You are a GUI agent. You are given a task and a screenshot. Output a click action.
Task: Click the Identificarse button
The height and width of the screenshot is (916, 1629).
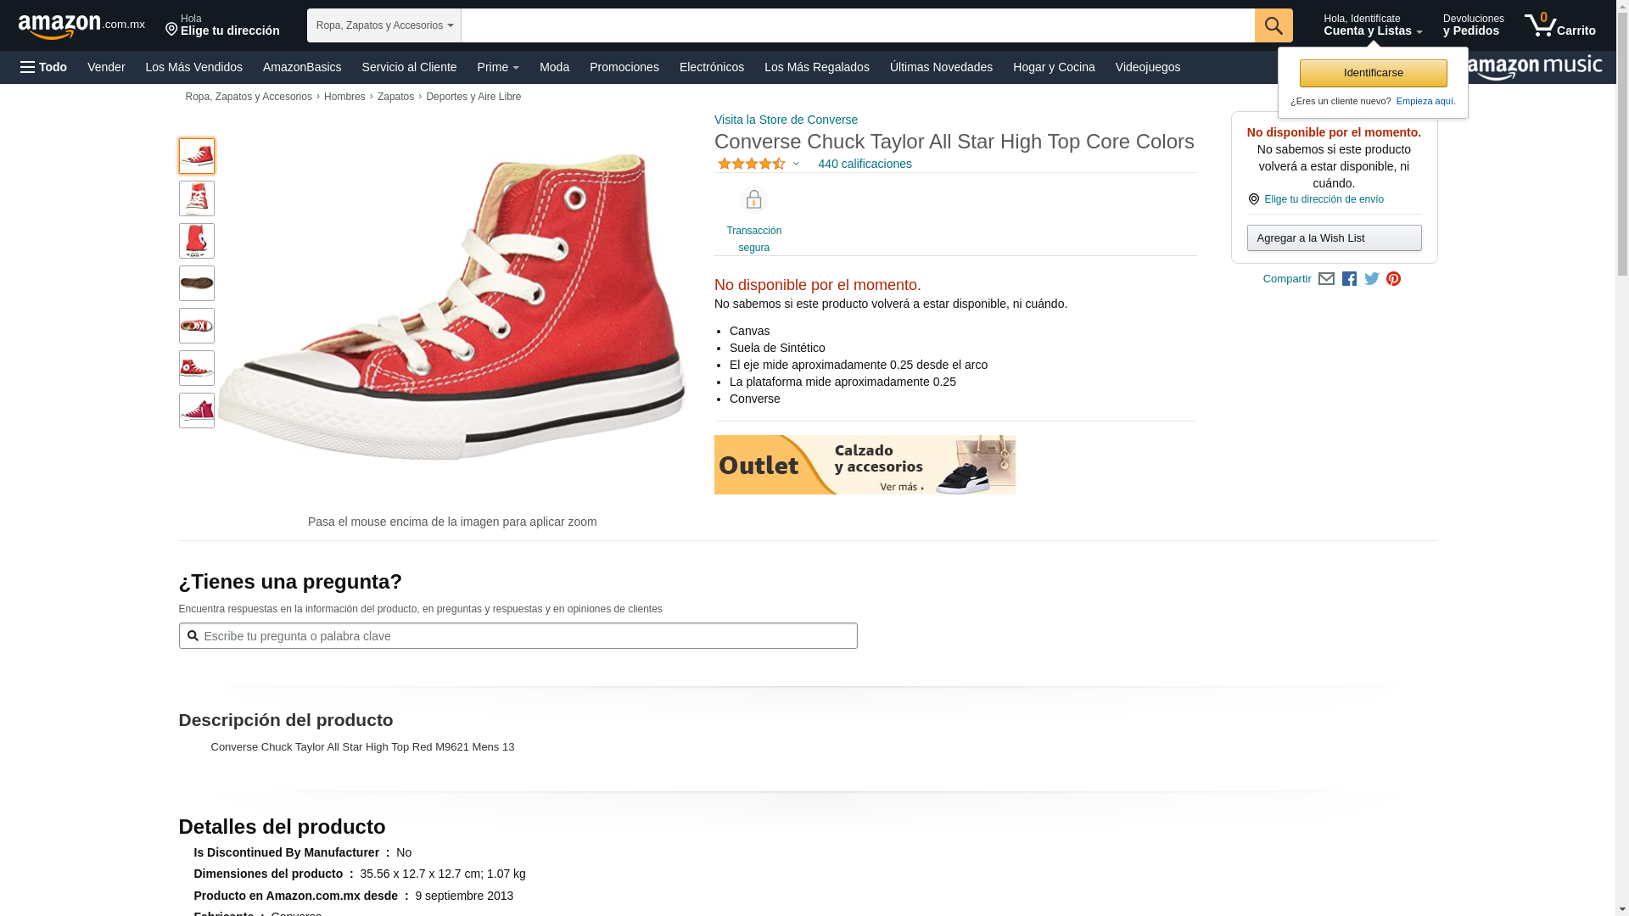tap(1373, 73)
